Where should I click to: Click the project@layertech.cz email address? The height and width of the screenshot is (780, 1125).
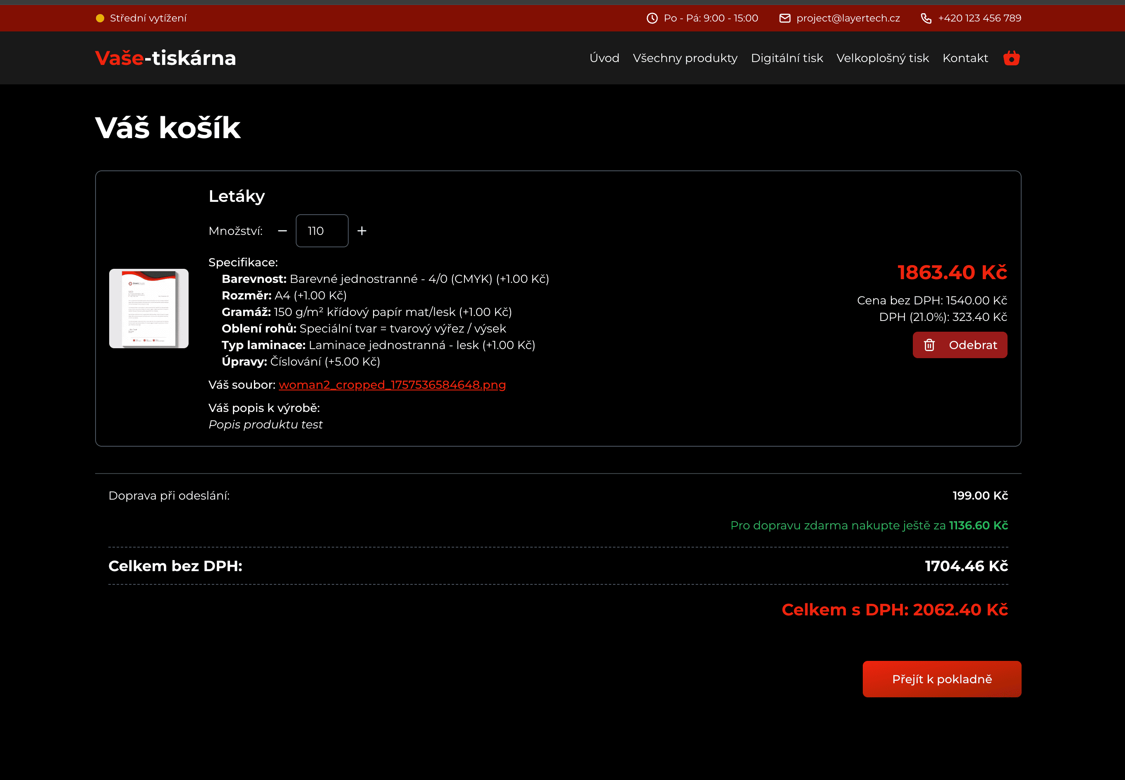point(848,18)
